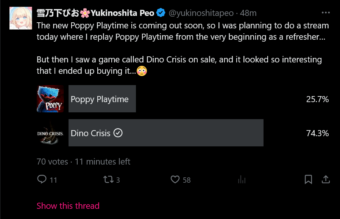Click the Poppy Playtime game thumbnail
This screenshot has height=219, width=340.
click(50, 99)
